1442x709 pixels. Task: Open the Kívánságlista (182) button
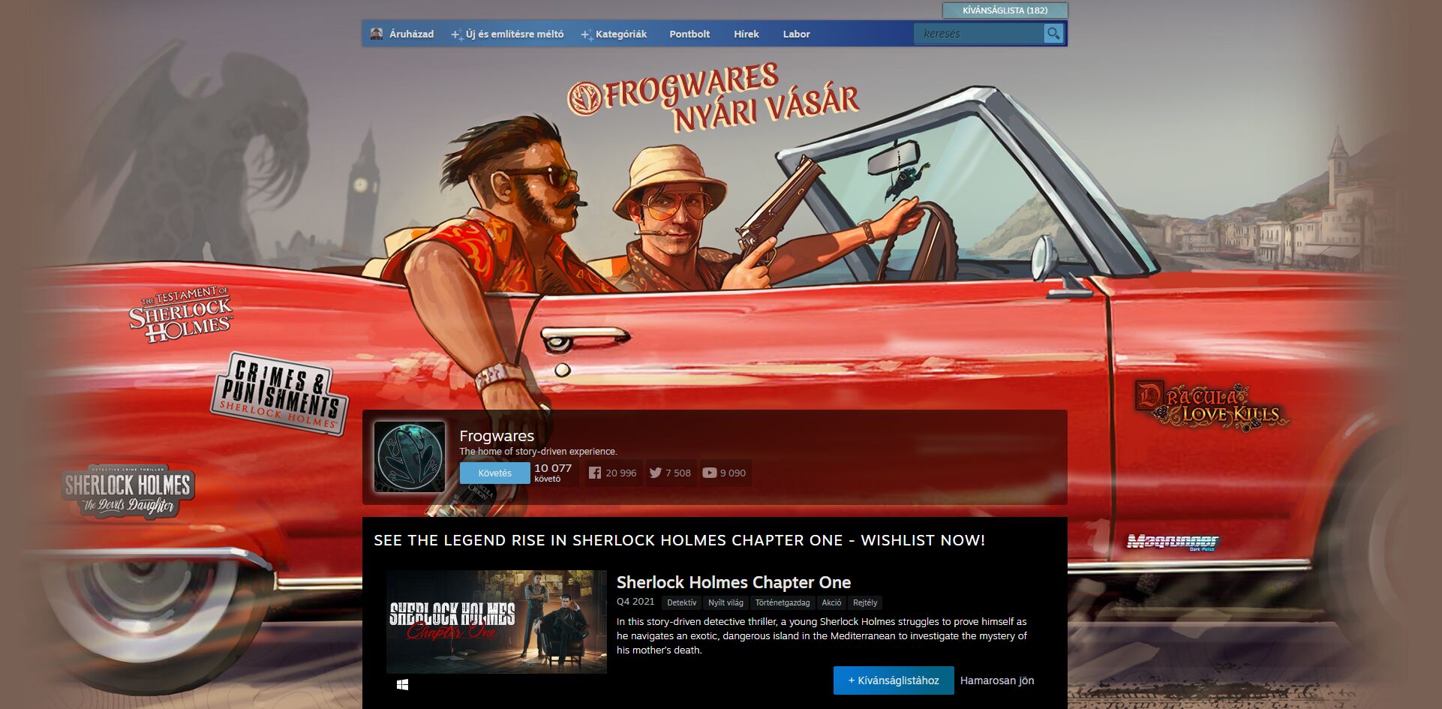(x=1005, y=11)
